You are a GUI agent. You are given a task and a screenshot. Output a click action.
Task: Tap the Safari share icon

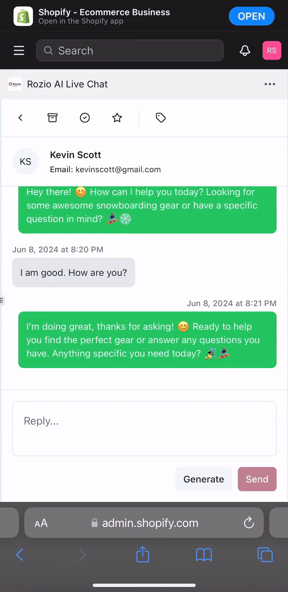tap(143, 555)
